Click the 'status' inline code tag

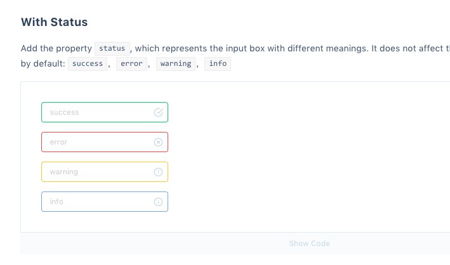click(112, 48)
